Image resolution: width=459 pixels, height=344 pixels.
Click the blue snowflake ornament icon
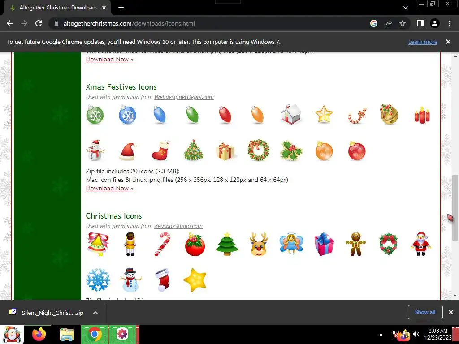(128, 115)
